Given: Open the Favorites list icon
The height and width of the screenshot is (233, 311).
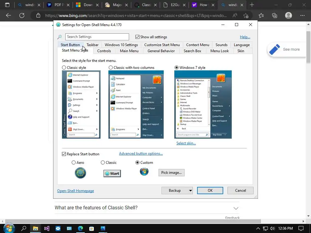Looking at the screenshot, I should [x=261, y=15].
